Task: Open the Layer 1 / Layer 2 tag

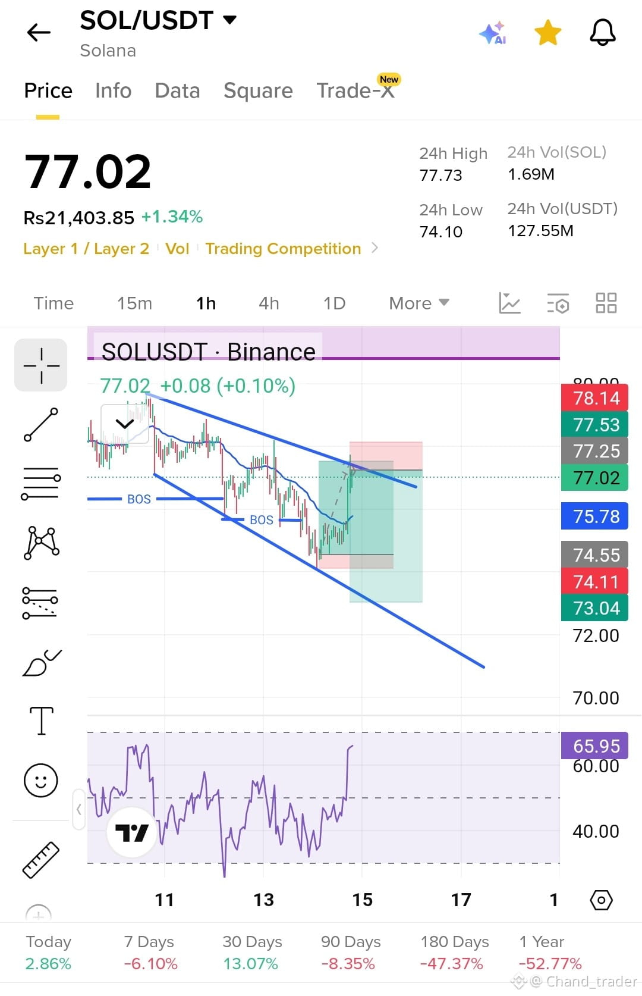Action: pyautogui.click(x=86, y=249)
